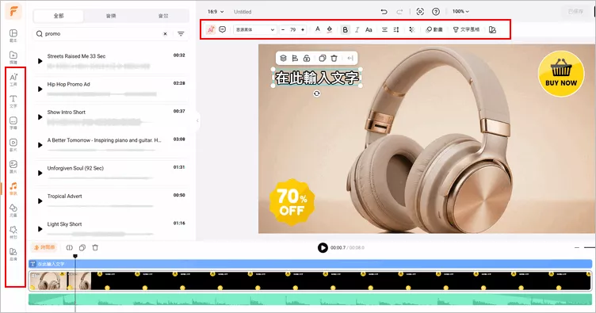The width and height of the screenshot is (596, 313).
Task: Click the rotate handle below text box
Action: click(317, 94)
